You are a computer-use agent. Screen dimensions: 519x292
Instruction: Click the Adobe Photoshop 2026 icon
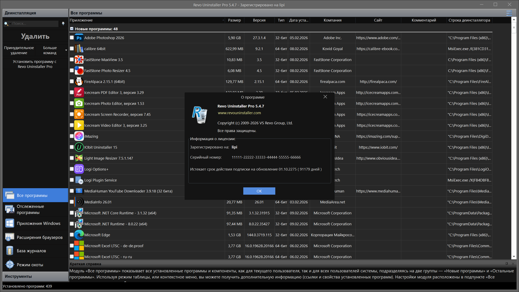click(79, 38)
